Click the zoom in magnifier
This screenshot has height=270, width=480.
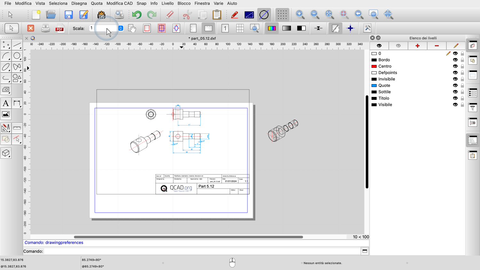(x=300, y=14)
